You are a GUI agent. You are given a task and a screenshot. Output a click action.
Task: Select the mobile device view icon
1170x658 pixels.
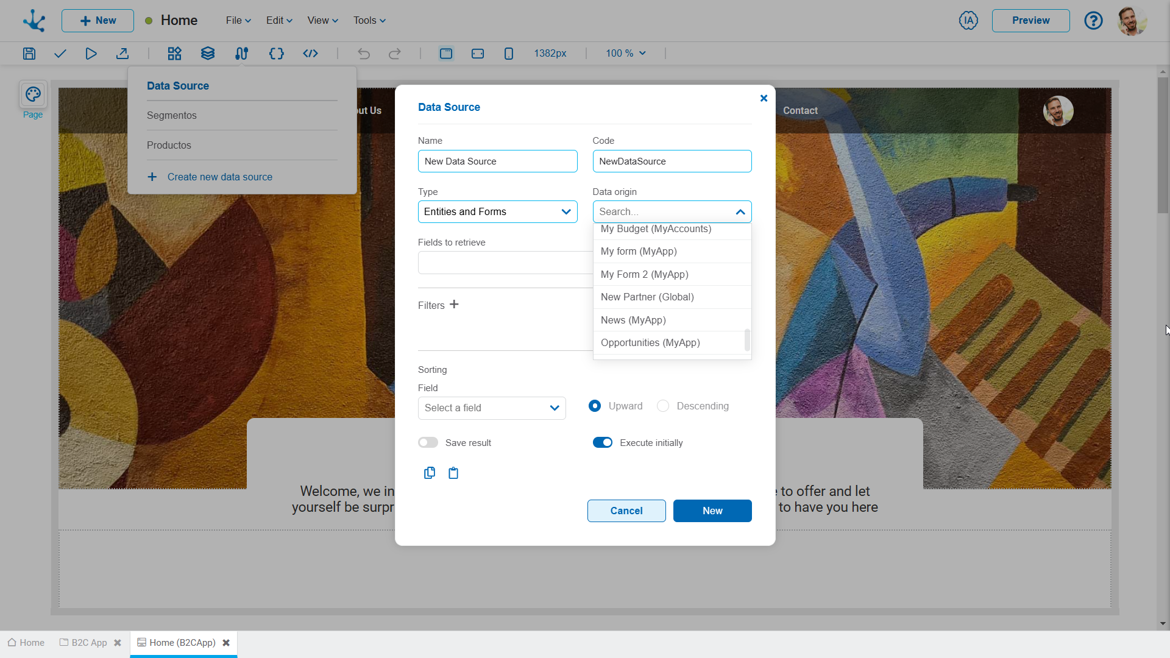509,54
